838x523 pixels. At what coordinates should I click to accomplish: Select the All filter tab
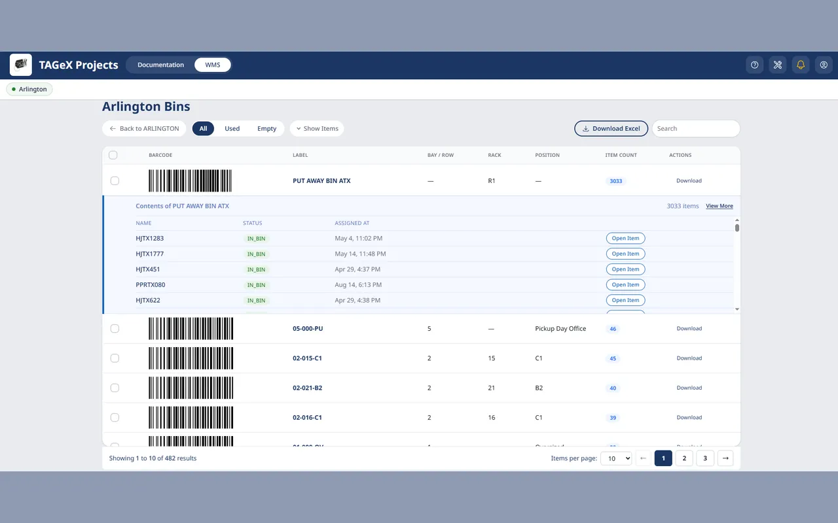(203, 129)
